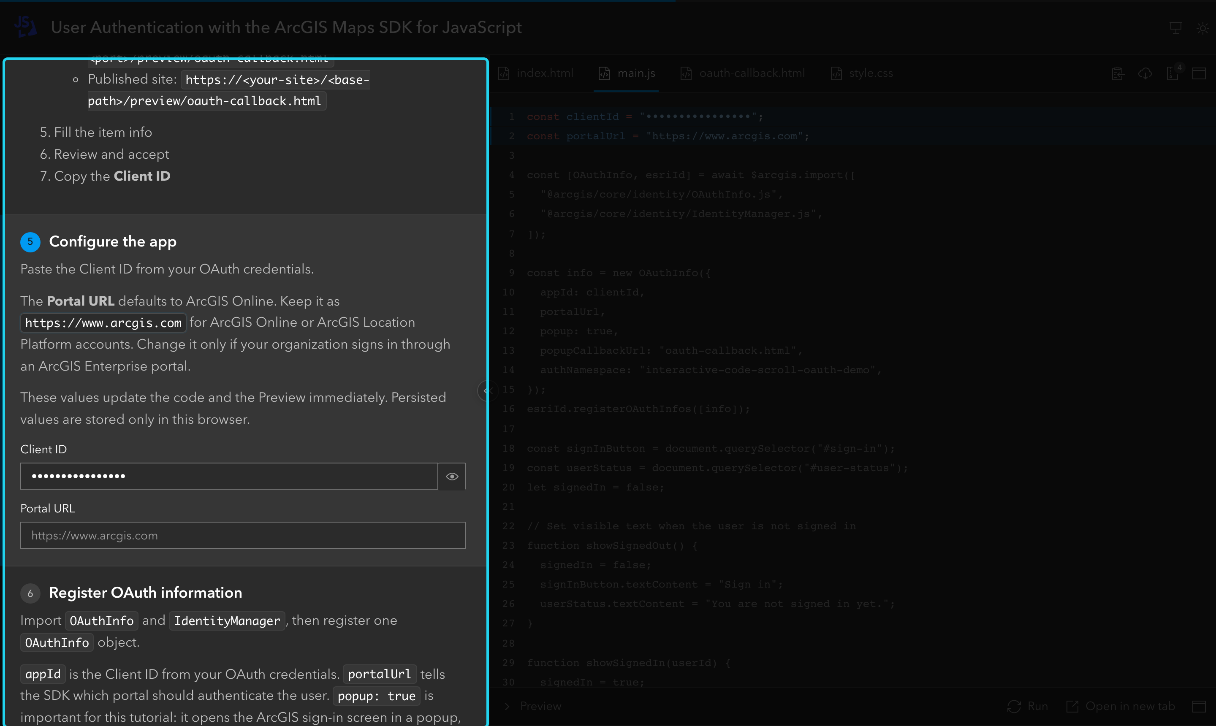Click code line 1 with const clientId

tap(644, 116)
